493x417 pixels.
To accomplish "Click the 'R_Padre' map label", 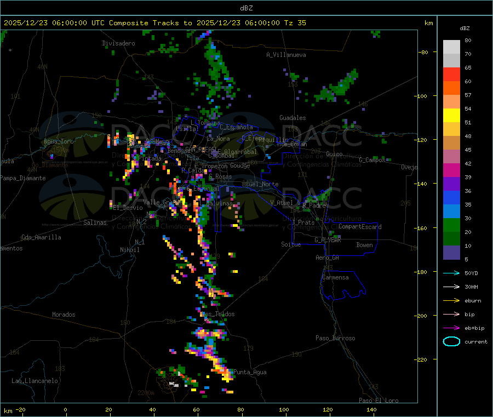I will pyautogui.click(x=314, y=205).
